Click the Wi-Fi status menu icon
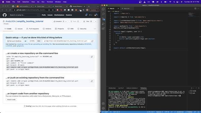201x113 pixels. (x=170, y=2)
